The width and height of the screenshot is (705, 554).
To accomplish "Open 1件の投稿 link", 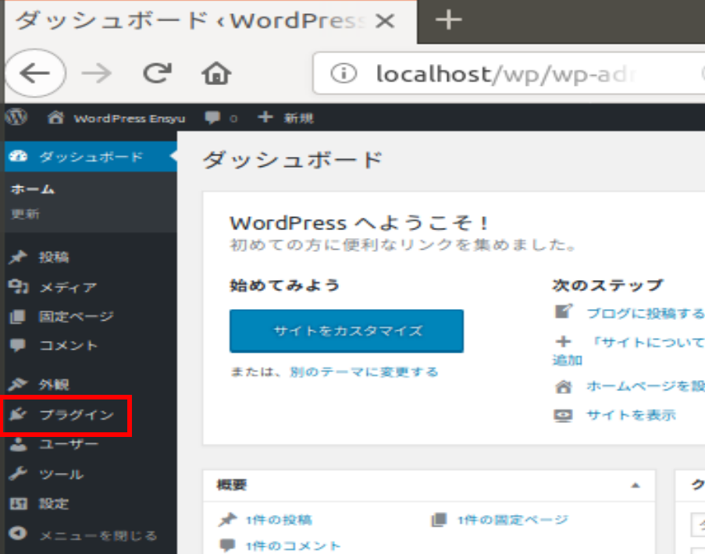I will 279,520.
